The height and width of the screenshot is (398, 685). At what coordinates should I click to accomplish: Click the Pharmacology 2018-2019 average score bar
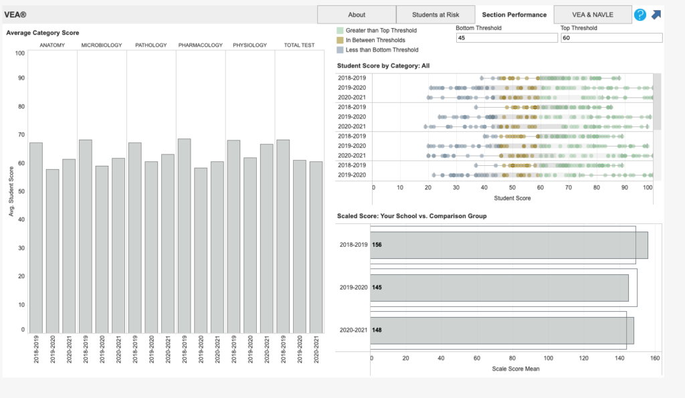click(x=184, y=235)
